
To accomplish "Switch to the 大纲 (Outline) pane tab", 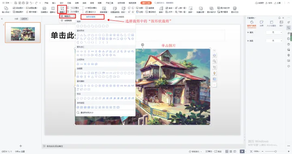I will tap(16, 19).
